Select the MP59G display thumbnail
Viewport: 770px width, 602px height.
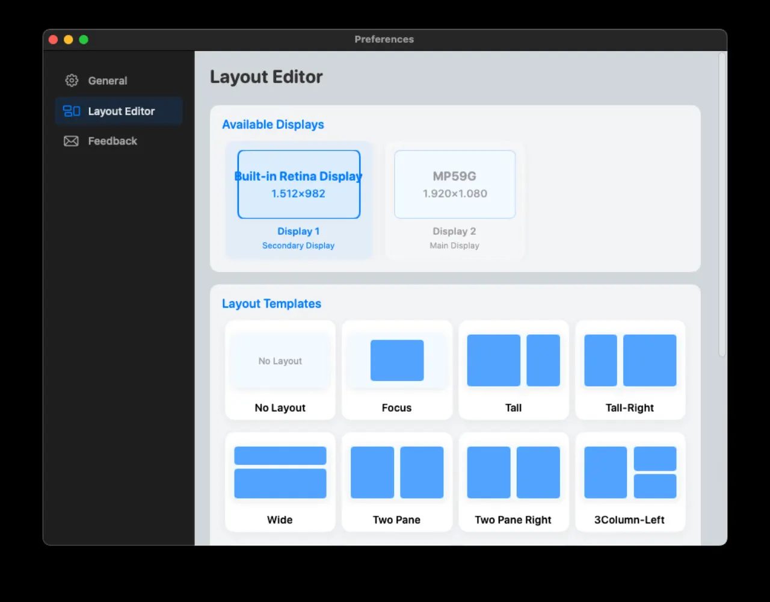point(455,184)
